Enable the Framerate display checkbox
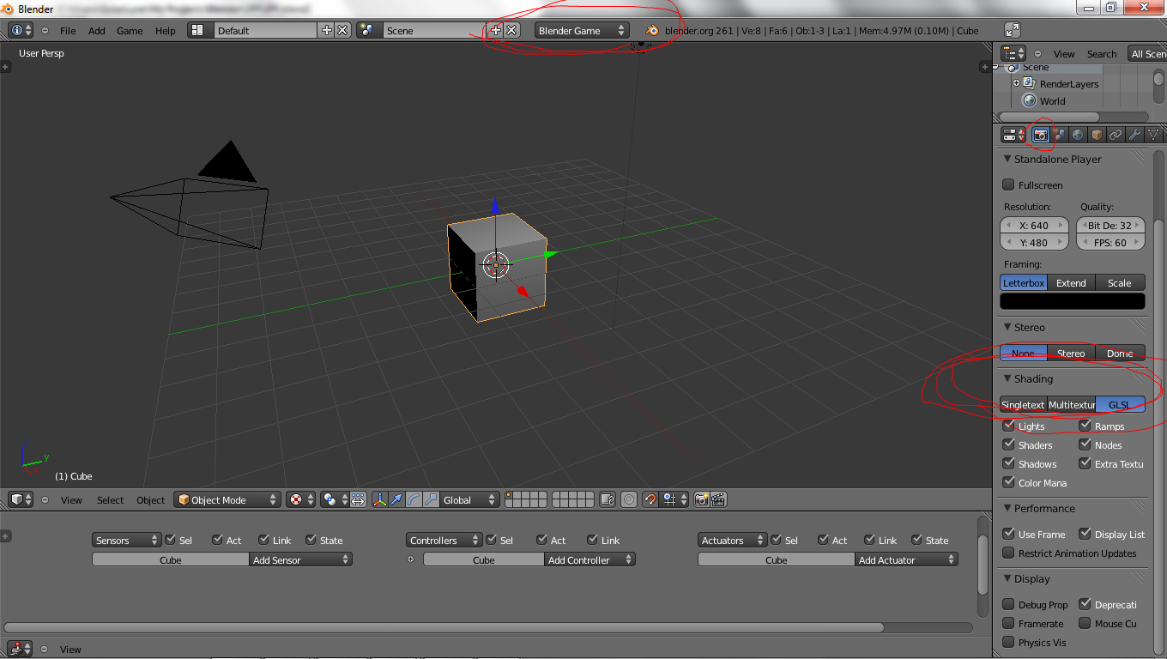 click(x=1008, y=624)
